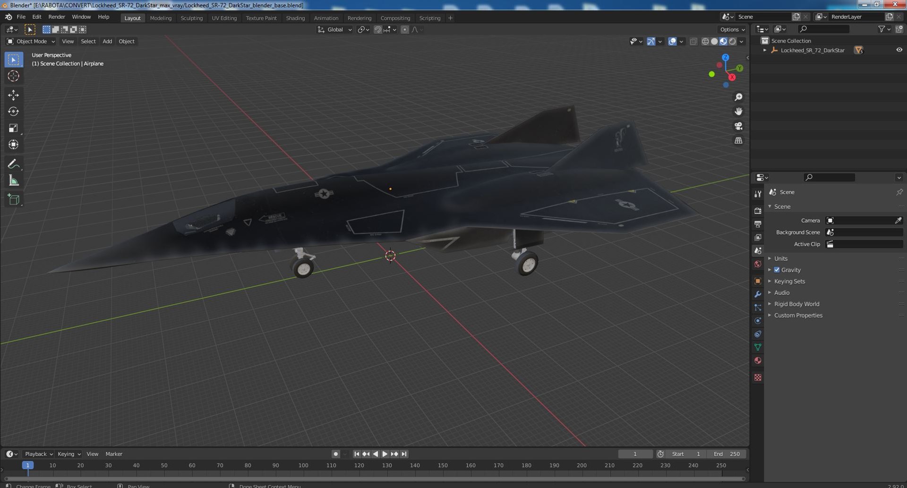
Task: Switch to the Shading workspace tab
Action: coord(295,18)
